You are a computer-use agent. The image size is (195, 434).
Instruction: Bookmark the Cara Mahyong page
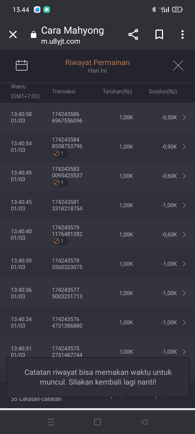159,34
